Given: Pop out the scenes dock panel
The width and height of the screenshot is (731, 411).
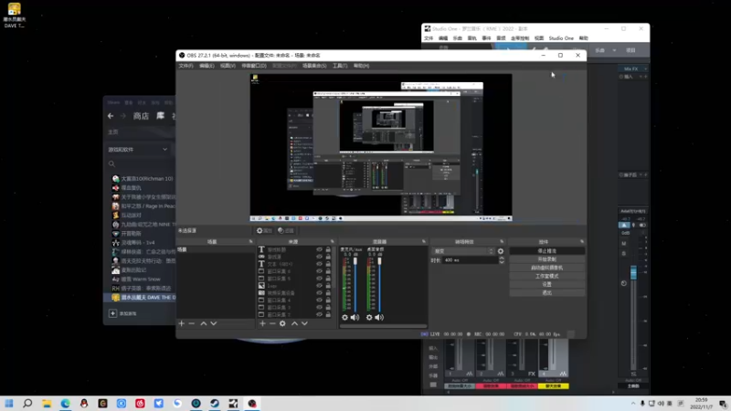Looking at the screenshot, I should pos(250,242).
